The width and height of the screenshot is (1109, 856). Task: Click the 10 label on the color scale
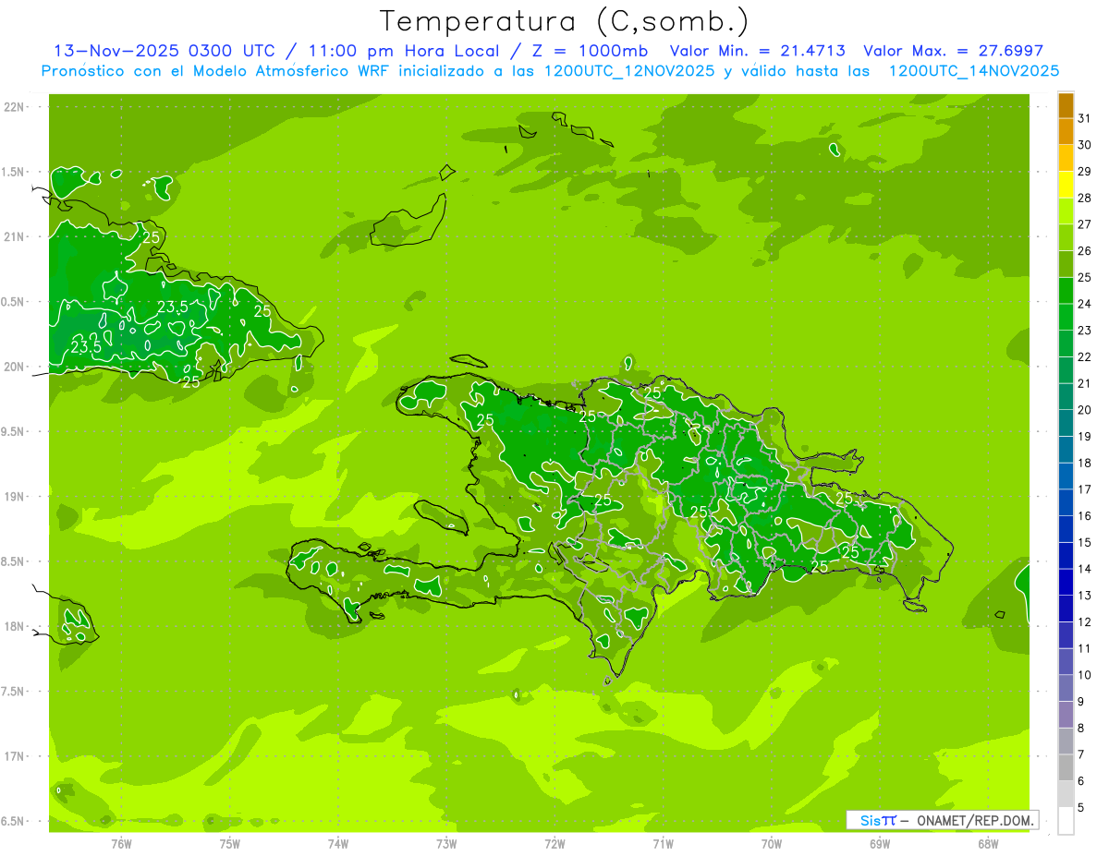pos(1085,675)
